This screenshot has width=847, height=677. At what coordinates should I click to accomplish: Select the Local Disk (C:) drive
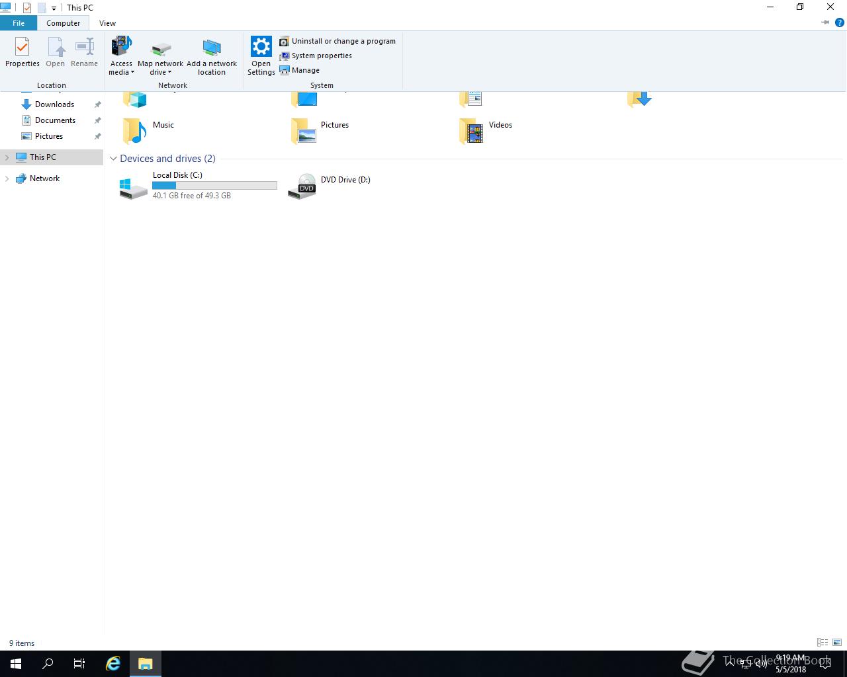pyautogui.click(x=198, y=186)
